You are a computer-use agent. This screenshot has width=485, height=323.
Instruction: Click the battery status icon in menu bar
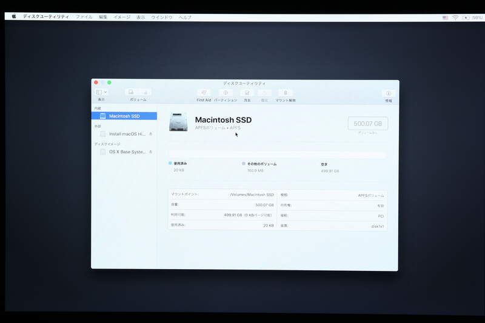click(466, 18)
